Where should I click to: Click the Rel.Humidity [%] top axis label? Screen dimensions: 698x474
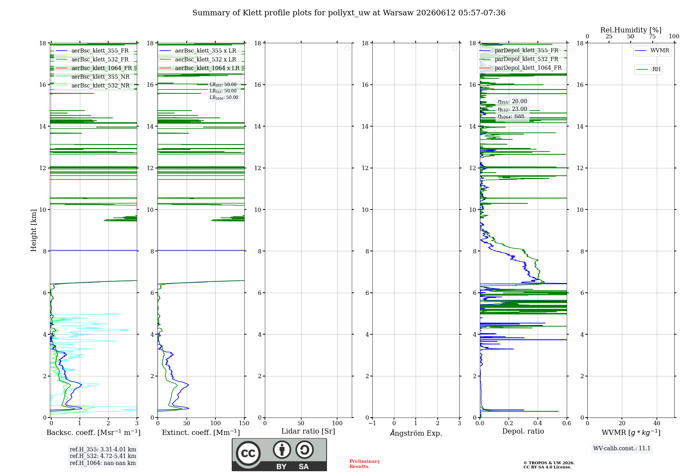631,30
